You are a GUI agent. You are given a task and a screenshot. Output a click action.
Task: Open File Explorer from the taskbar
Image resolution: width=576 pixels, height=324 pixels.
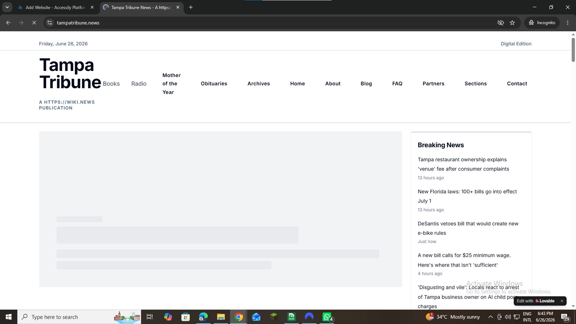(x=221, y=317)
